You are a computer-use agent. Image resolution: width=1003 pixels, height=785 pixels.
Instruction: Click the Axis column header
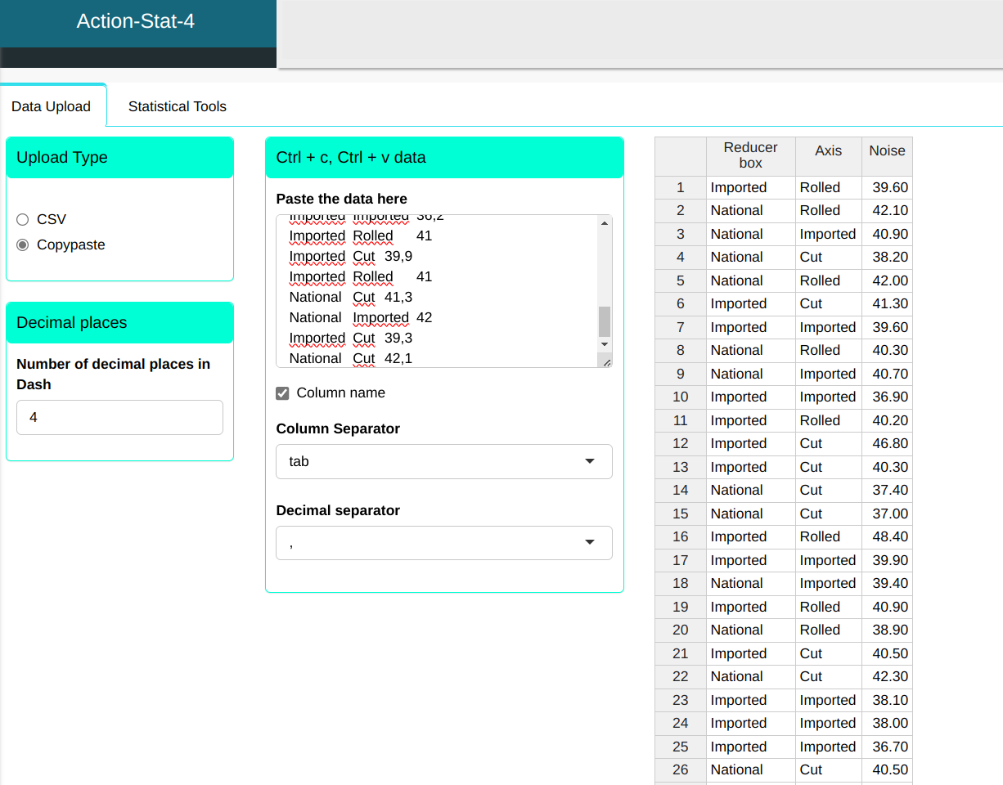(x=828, y=150)
